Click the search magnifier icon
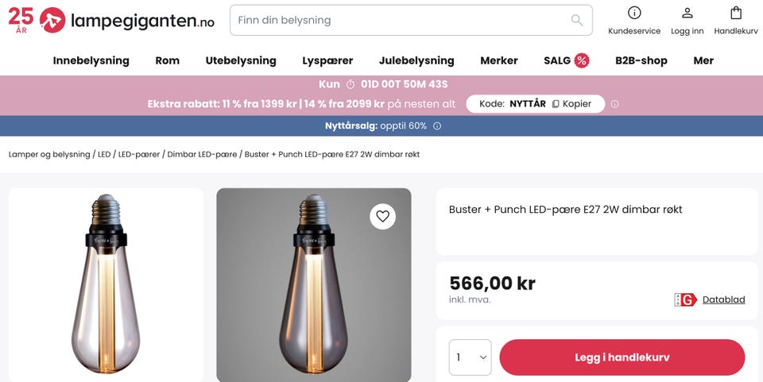 [x=577, y=20]
